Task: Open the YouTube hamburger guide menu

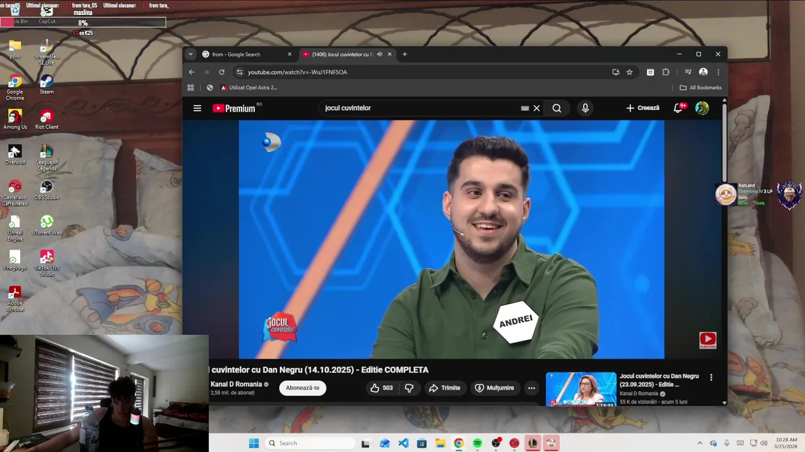Action: (x=197, y=108)
